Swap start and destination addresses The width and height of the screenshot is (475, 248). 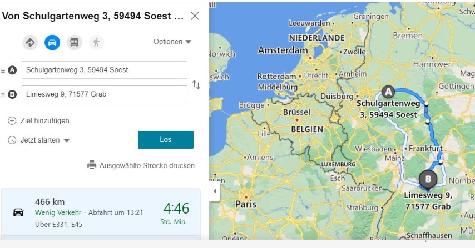pyautogui.click(x=196, y=85)
